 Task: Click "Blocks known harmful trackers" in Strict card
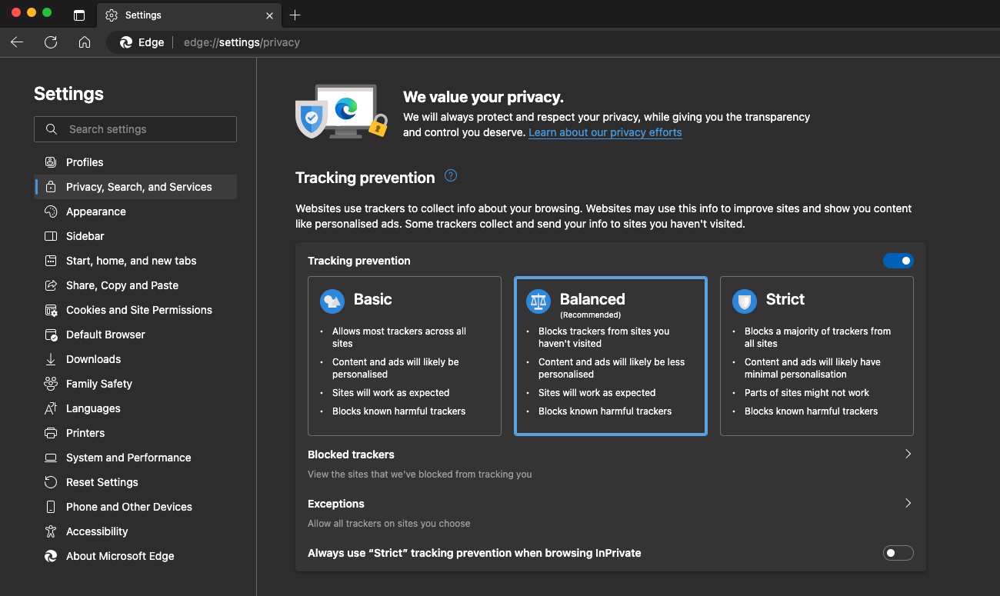pyautogui.click(x=811, y=411)
